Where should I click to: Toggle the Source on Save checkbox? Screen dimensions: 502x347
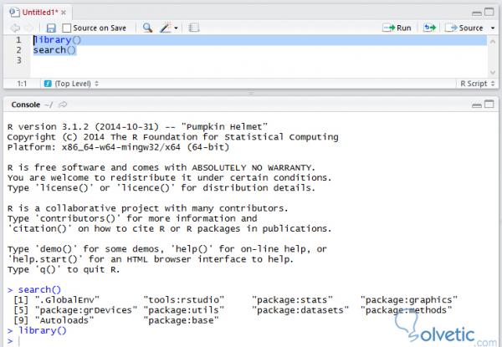(x=67, y=28)
